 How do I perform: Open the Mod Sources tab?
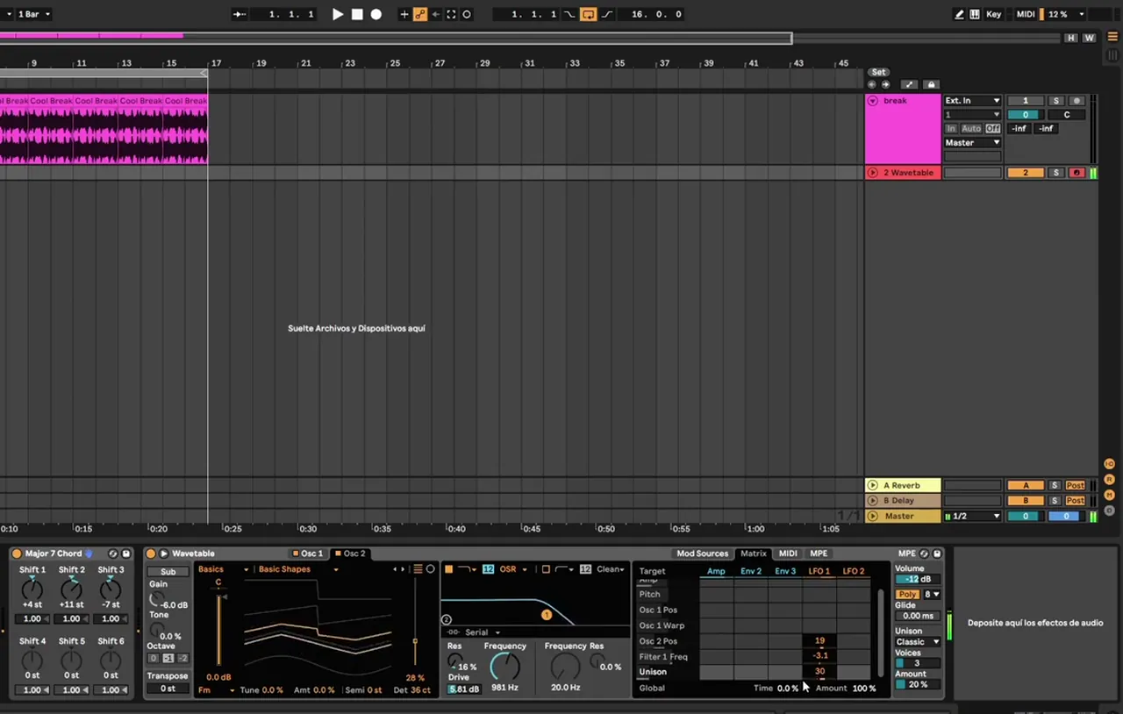[x=702, y=553]
